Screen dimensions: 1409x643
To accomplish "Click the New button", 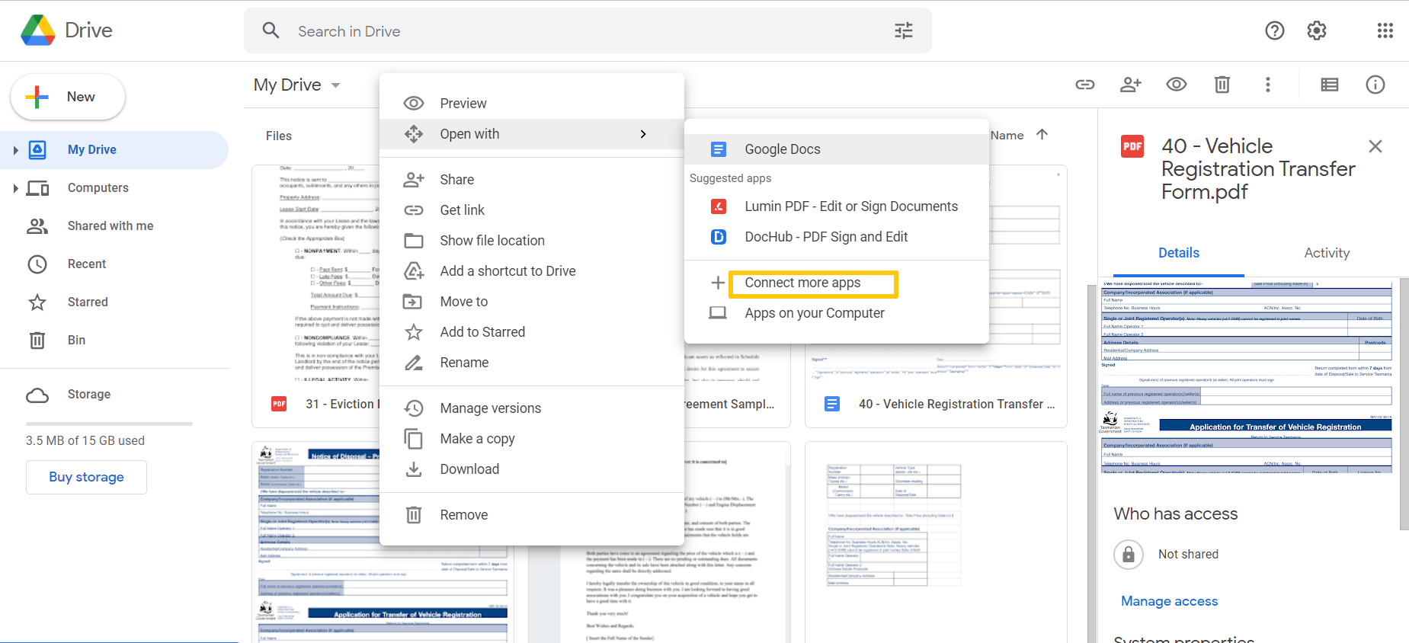I will coord(68,97).
